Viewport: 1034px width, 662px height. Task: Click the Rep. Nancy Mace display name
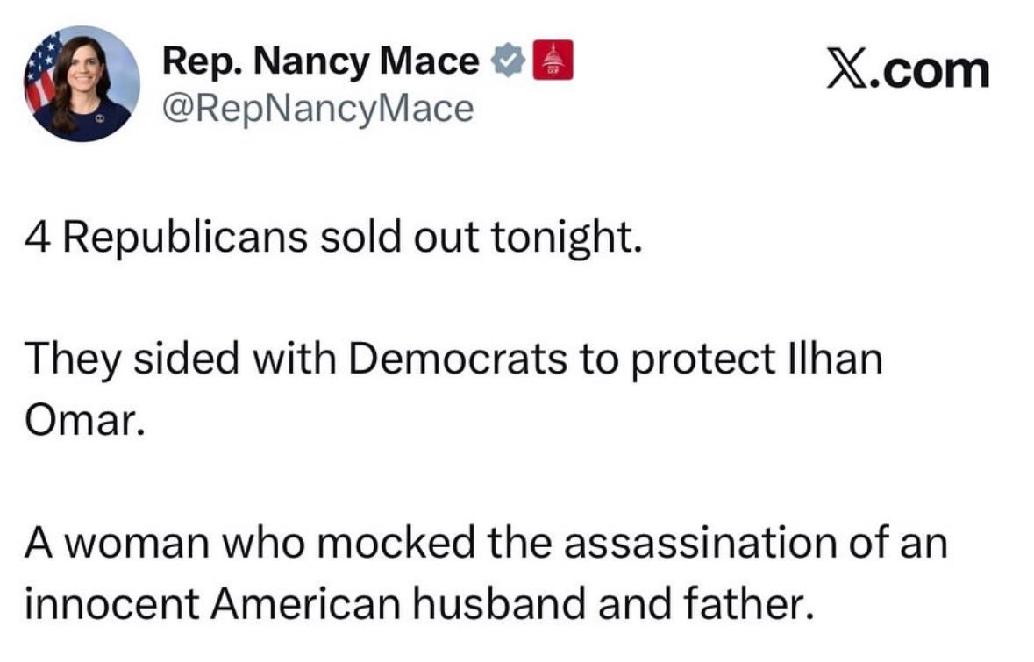click(322, 62)
